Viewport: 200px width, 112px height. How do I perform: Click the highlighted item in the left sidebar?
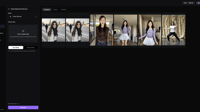[2, 26]
